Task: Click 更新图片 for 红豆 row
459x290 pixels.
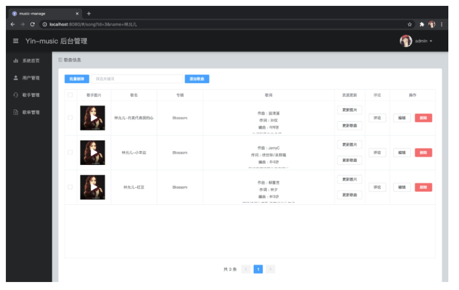Action: coord(350,179)
